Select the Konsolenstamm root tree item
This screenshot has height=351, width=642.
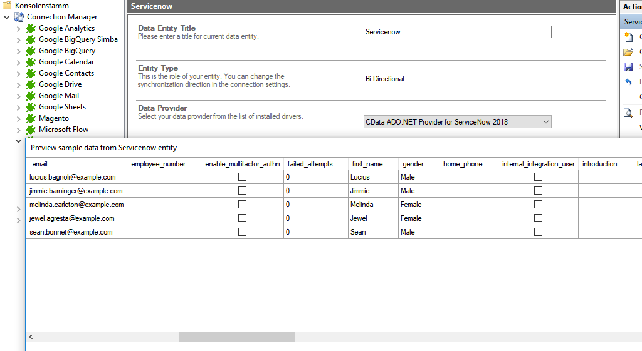tap(42, 5)
